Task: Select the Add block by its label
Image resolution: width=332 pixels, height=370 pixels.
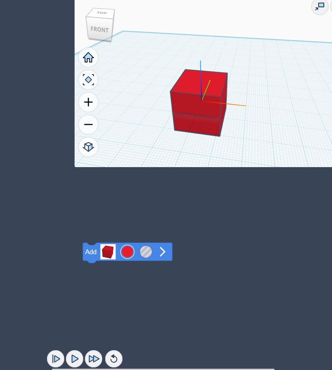Action: click(91, 252)
